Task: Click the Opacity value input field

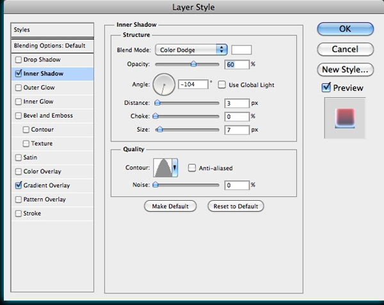Action: click(x=236, y=64)
